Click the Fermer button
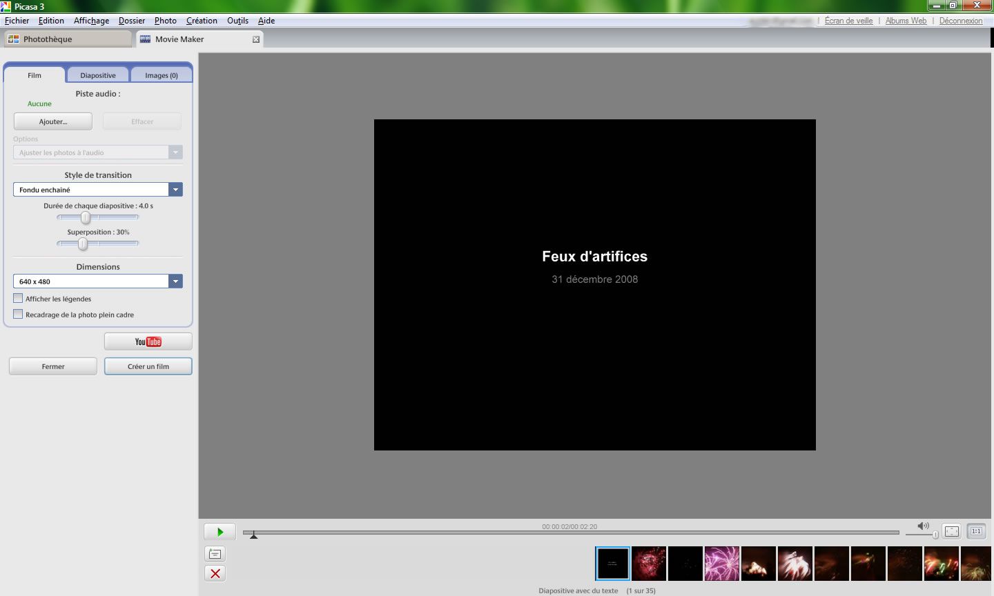This screenshot has width=994, height=596. click(x=53, y=366)
